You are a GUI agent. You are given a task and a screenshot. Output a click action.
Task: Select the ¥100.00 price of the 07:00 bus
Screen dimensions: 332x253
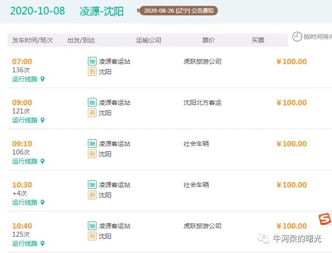tap(291, 61)
